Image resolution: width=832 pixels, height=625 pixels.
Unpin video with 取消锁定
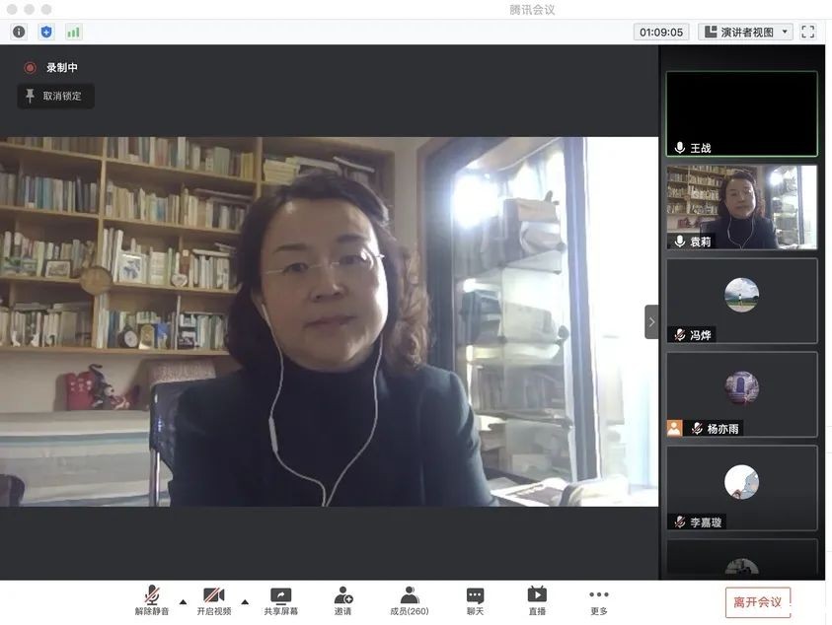coord(55,97)
